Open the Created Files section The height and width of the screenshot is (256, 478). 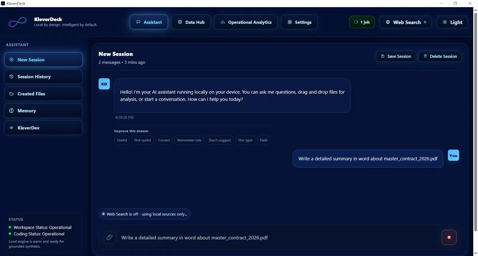coord(43,94)
